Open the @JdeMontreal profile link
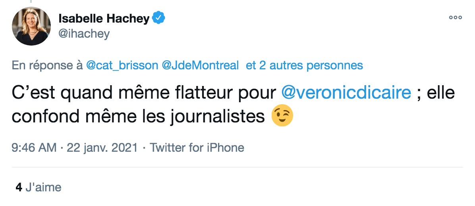Viewport: 475px width, 206px height. 201,65
